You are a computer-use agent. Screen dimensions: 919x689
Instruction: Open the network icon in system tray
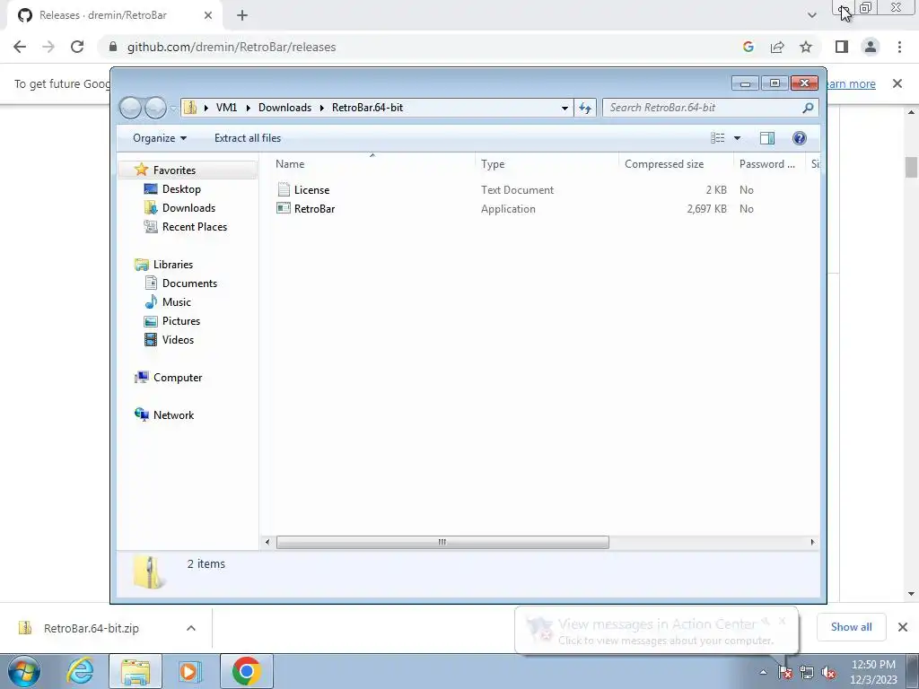pos(807,673)
